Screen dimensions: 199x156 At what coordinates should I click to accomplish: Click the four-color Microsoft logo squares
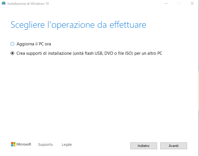tap(13, 144)
